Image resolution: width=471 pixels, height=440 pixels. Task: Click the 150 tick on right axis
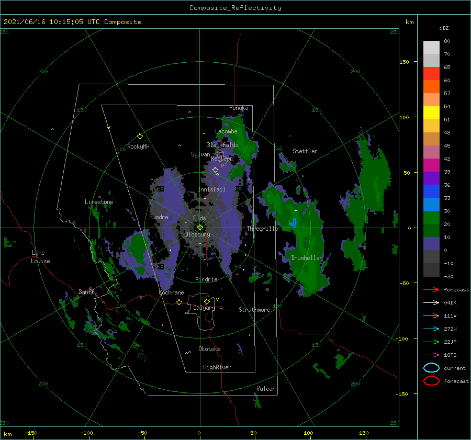coord(404,62)
